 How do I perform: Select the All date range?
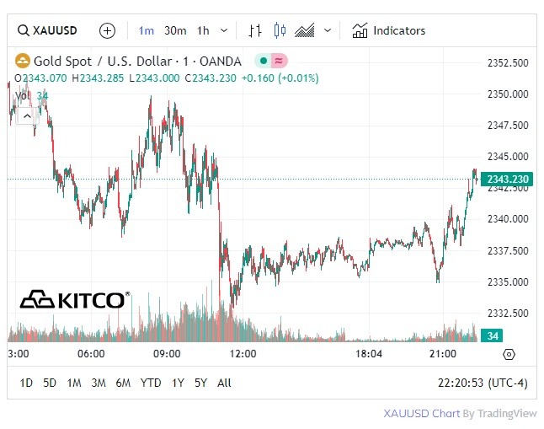[x=224, y=383]
